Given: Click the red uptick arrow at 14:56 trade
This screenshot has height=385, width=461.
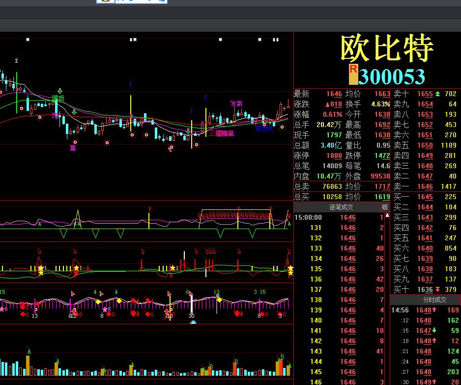Looking at the screenshot, I should pyautogui.click(x=434, y=309).
